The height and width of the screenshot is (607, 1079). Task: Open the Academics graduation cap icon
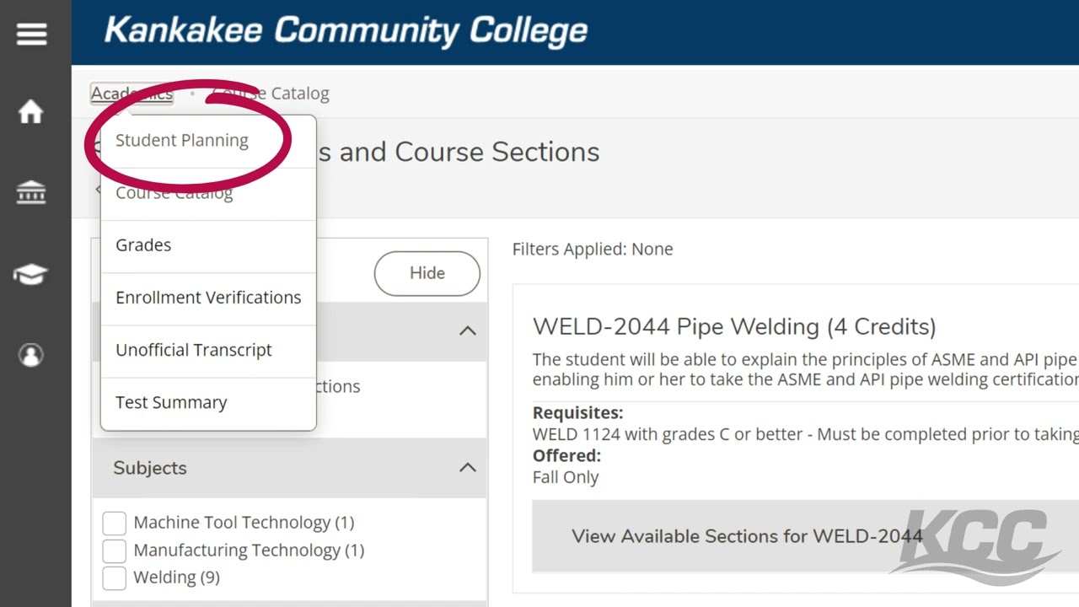tap(31, 275)
